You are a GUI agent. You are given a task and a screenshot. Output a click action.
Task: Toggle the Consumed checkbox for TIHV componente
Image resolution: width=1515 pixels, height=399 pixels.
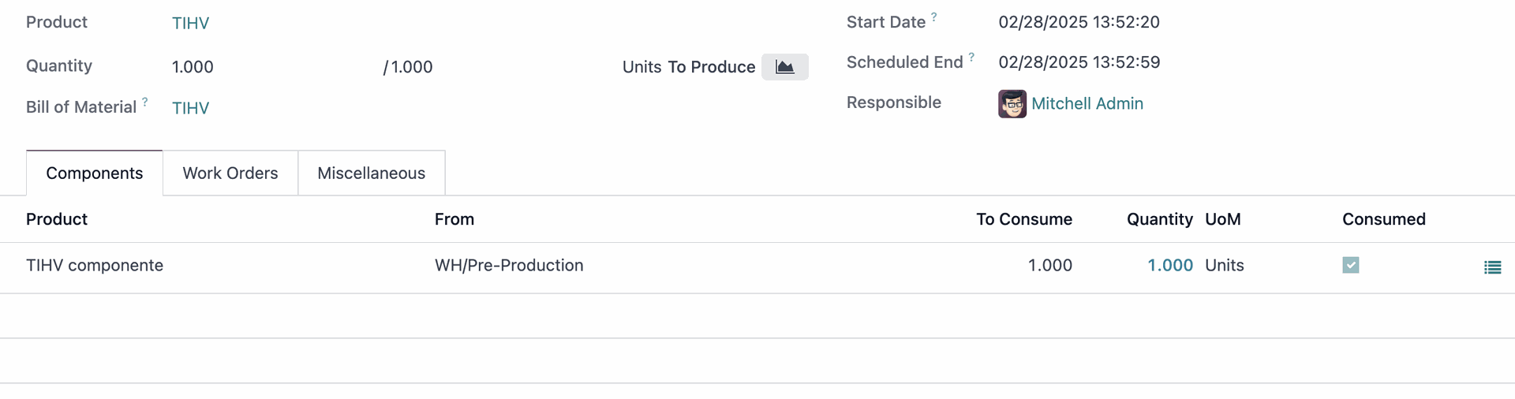click(x=1351, y=265)
